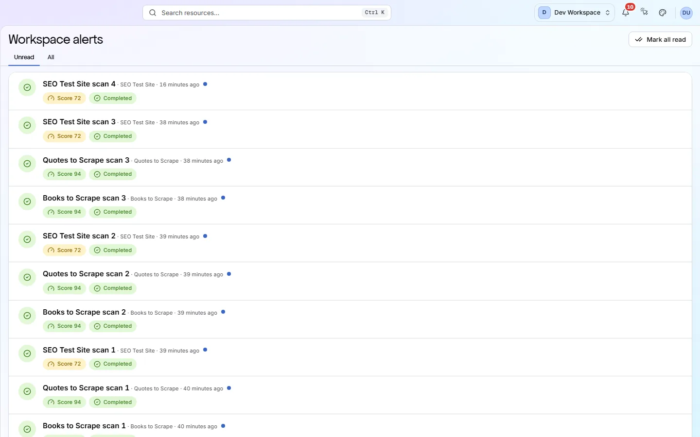
Task: Click the check icon beside SEO Test Site scan 4
Action: click(x=27, y=87)
